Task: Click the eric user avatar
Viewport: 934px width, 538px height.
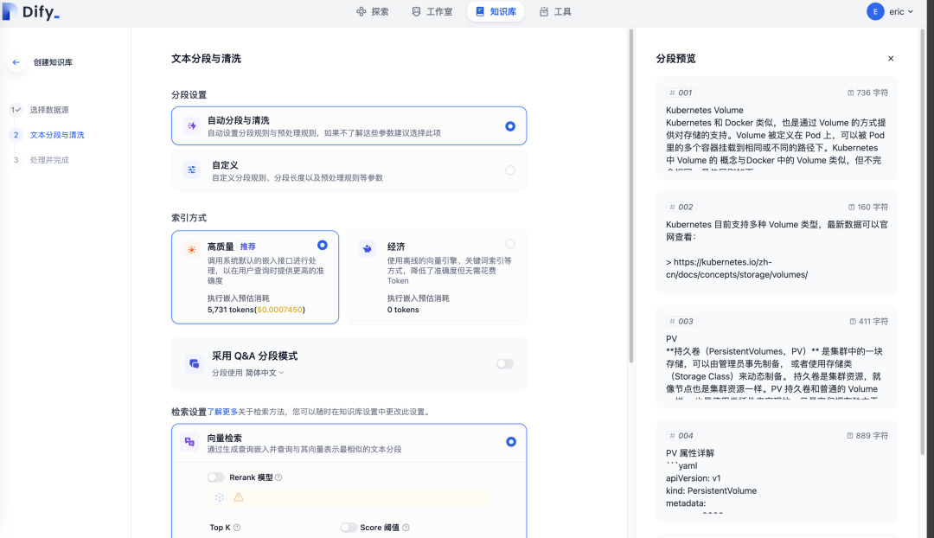Action: pyautogui.click(x=875, y=11)
